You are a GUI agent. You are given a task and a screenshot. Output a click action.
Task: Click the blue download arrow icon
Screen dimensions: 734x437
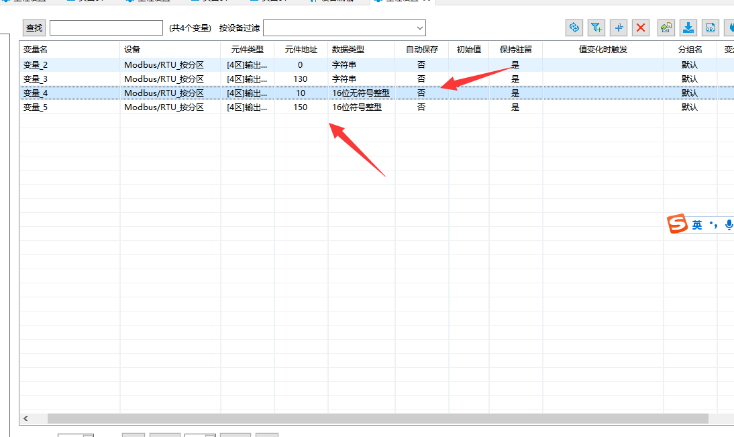pos(688,28)
